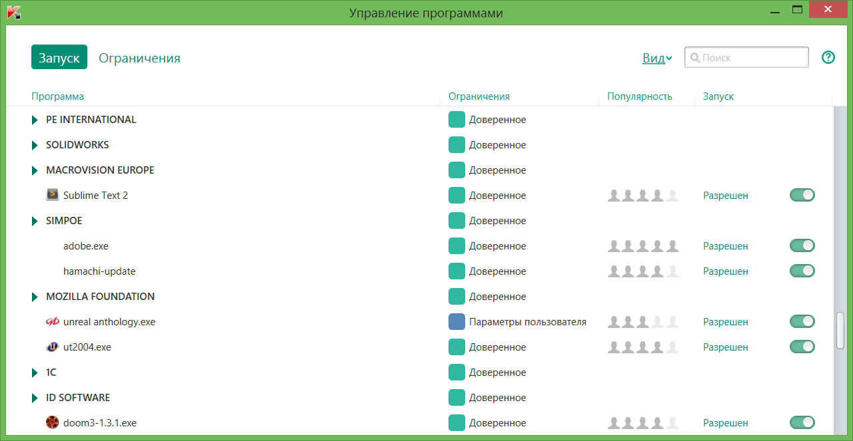Click Разрешен link for unreal anthology.exe
853x441 pixels.
click(726, 322)
